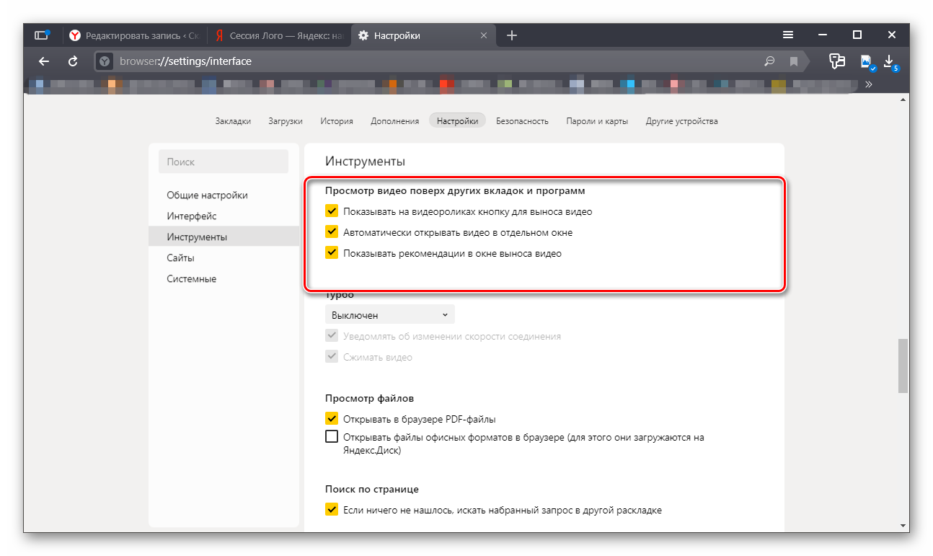Go to Системные in sidebar
This screenshot has width=933, height=556.
(224, 278)
